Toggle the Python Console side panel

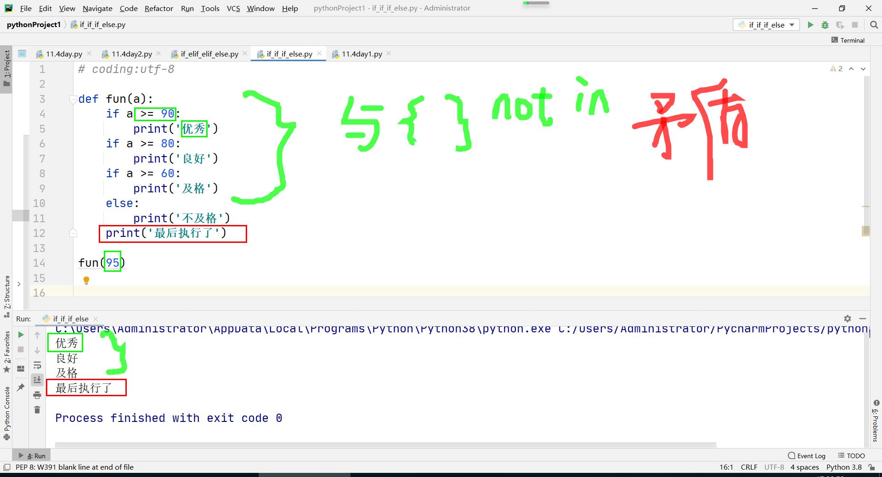[x=6, y=413]
